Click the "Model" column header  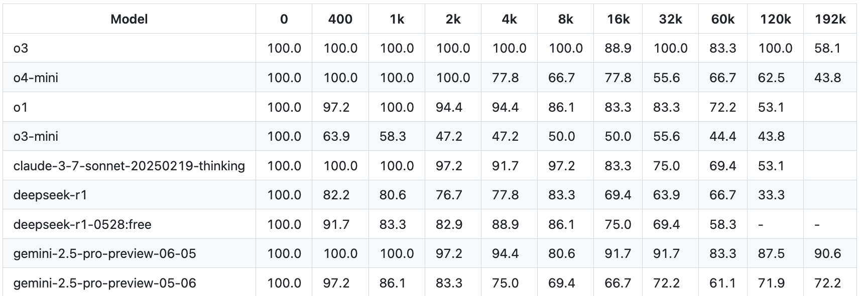tap(129, 19)
